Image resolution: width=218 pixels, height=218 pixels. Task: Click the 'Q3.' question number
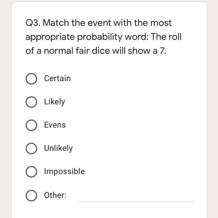click(x=33, y=23)
